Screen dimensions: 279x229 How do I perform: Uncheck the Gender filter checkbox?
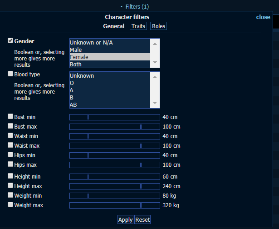tap(10, 41)
